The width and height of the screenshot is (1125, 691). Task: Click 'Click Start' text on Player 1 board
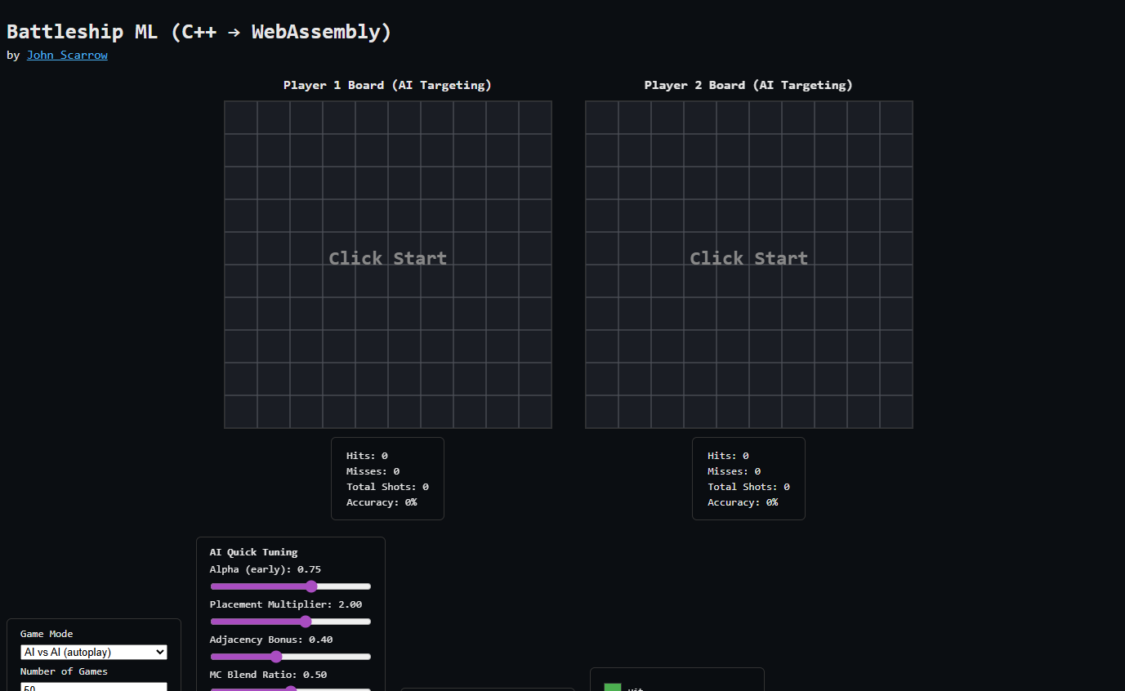click(388, 258)
